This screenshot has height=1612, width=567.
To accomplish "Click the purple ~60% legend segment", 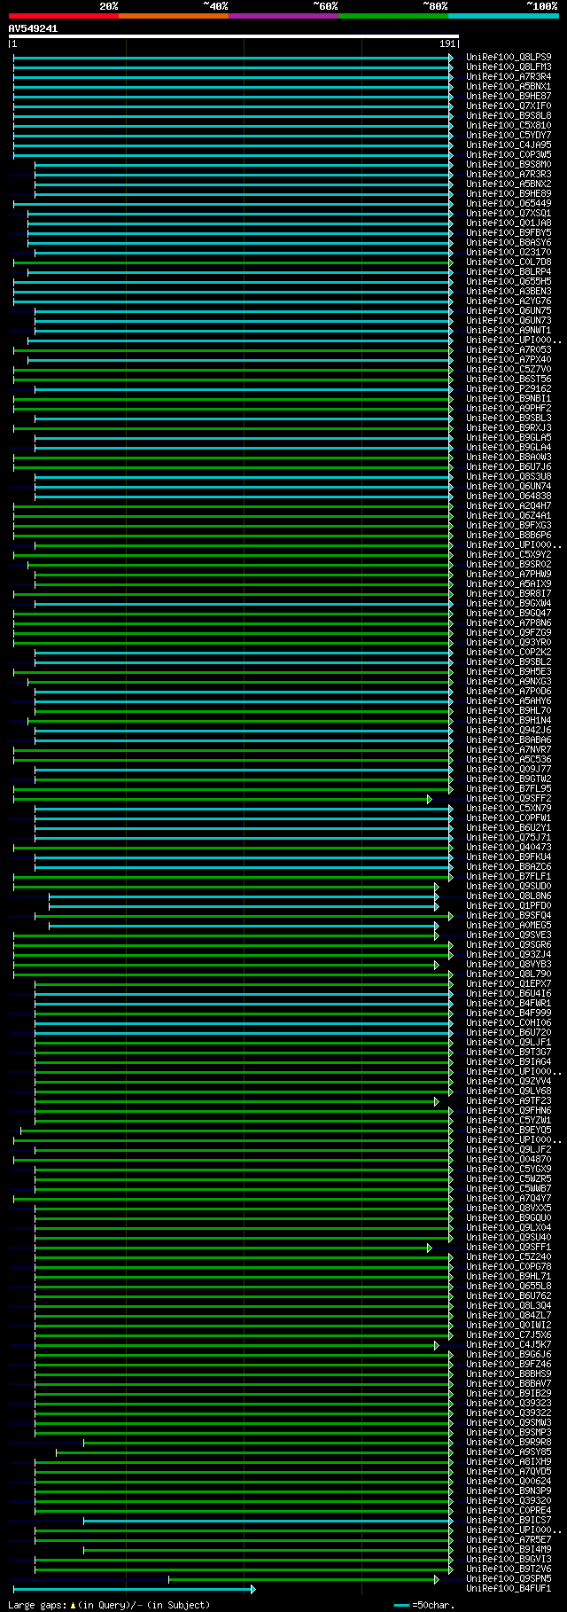I will pos(283,15).
